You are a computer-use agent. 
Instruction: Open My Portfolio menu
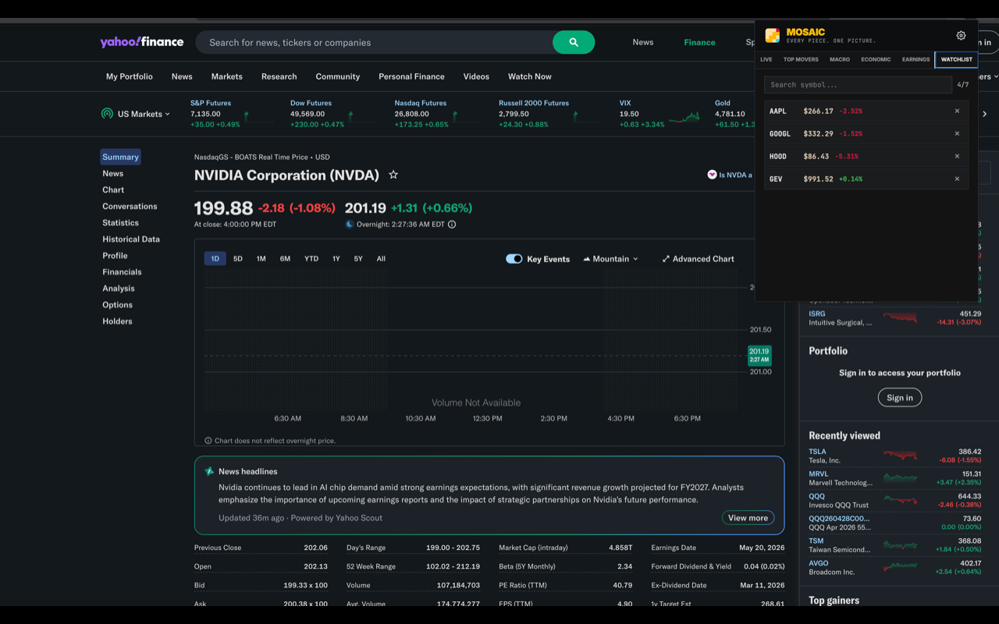coord(130,76)
